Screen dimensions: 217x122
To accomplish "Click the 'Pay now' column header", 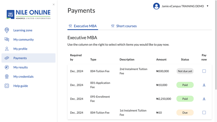I will (x=204, y=57).
